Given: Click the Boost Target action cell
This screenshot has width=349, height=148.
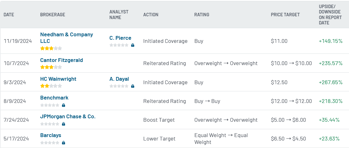Looking at the screenshot, I should (159, 120).
